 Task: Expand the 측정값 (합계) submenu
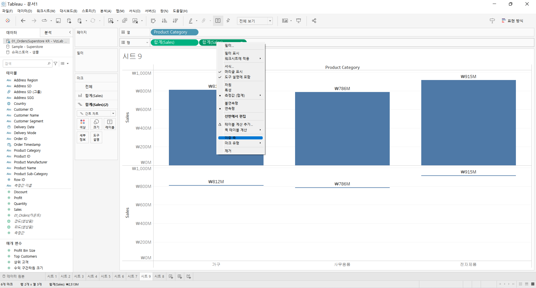[240, 95]
